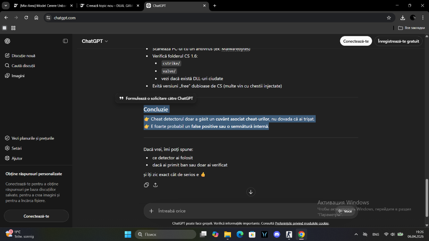Bookmark page with star icon

389,17
